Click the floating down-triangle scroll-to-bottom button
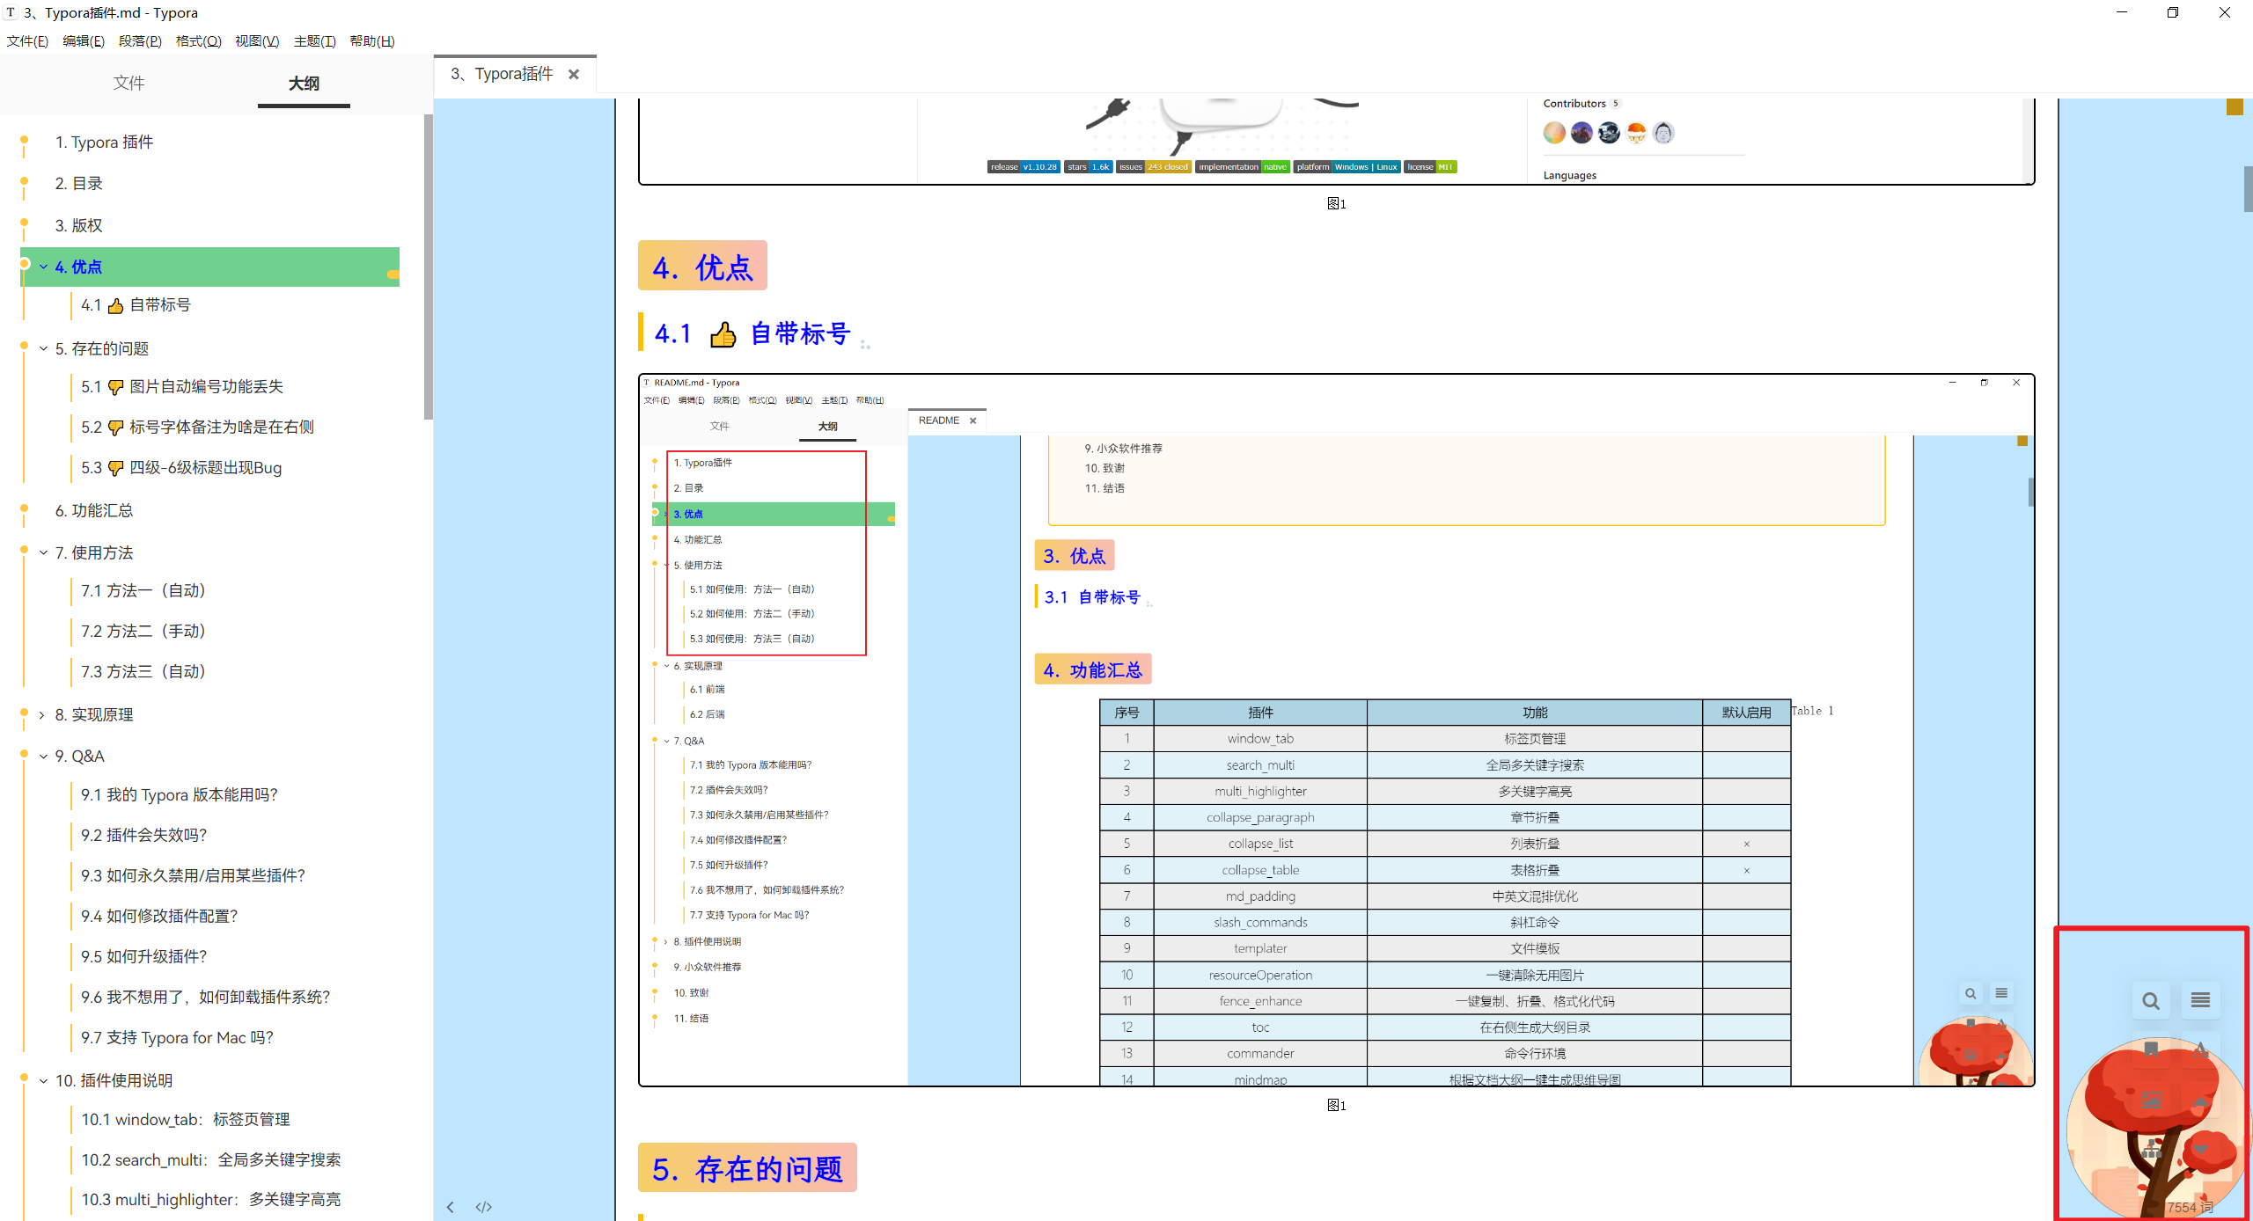2253x1221 pixels. click(x=2200, y=1149)
